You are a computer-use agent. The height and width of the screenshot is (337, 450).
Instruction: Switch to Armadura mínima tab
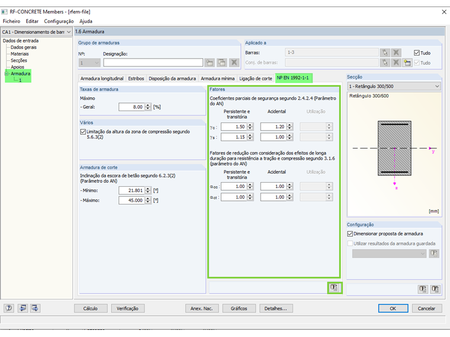217,79
